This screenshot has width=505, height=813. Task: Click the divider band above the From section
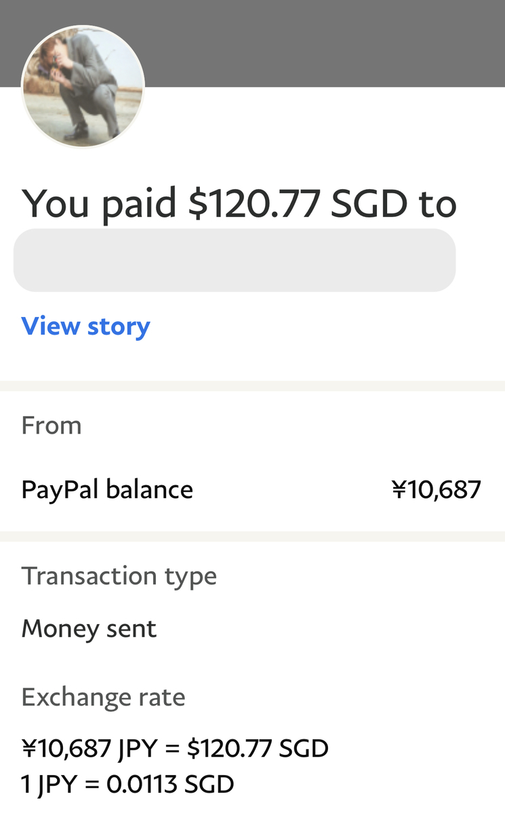coord(252,386)
